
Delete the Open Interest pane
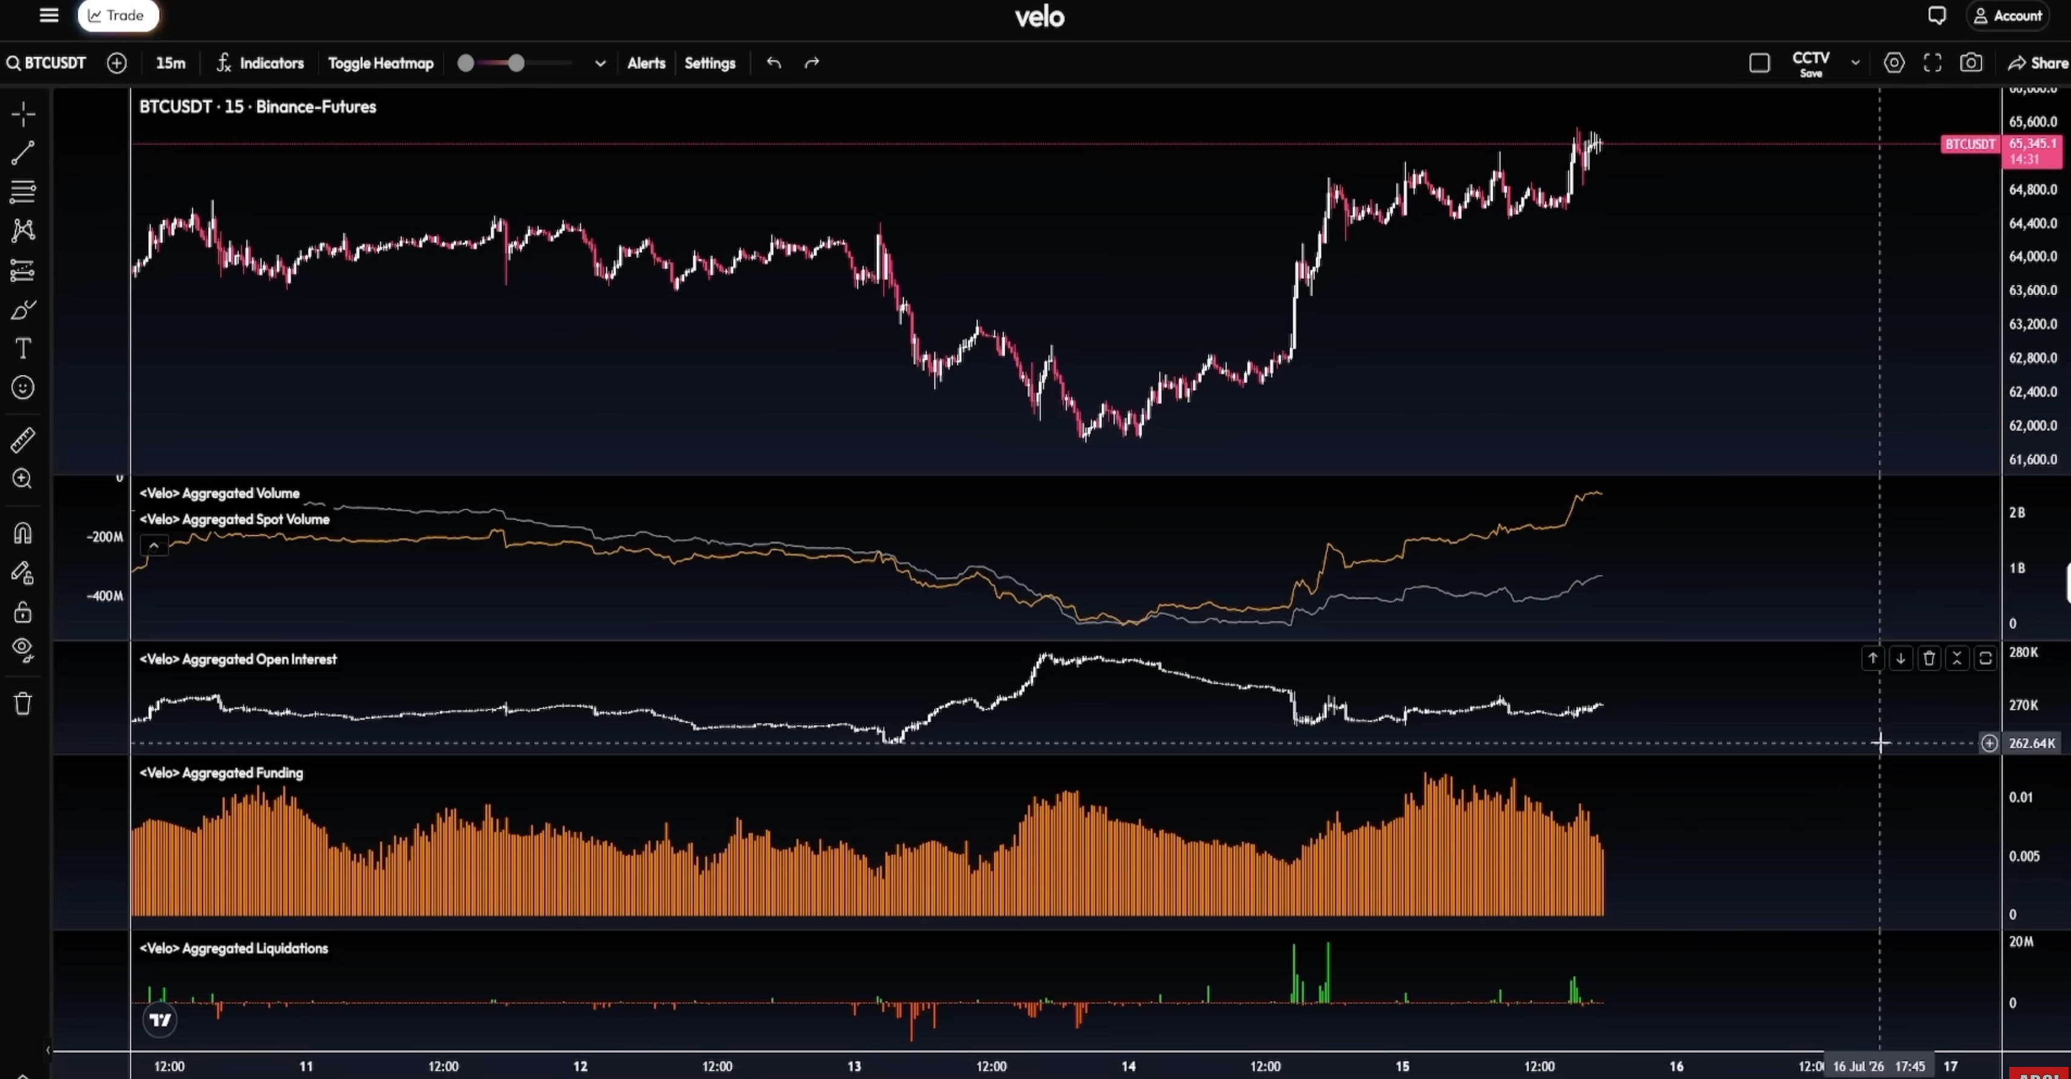pos(1929,659)
